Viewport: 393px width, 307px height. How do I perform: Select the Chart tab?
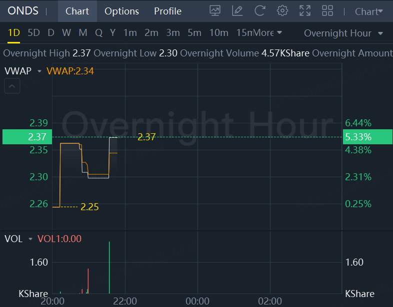77,11
